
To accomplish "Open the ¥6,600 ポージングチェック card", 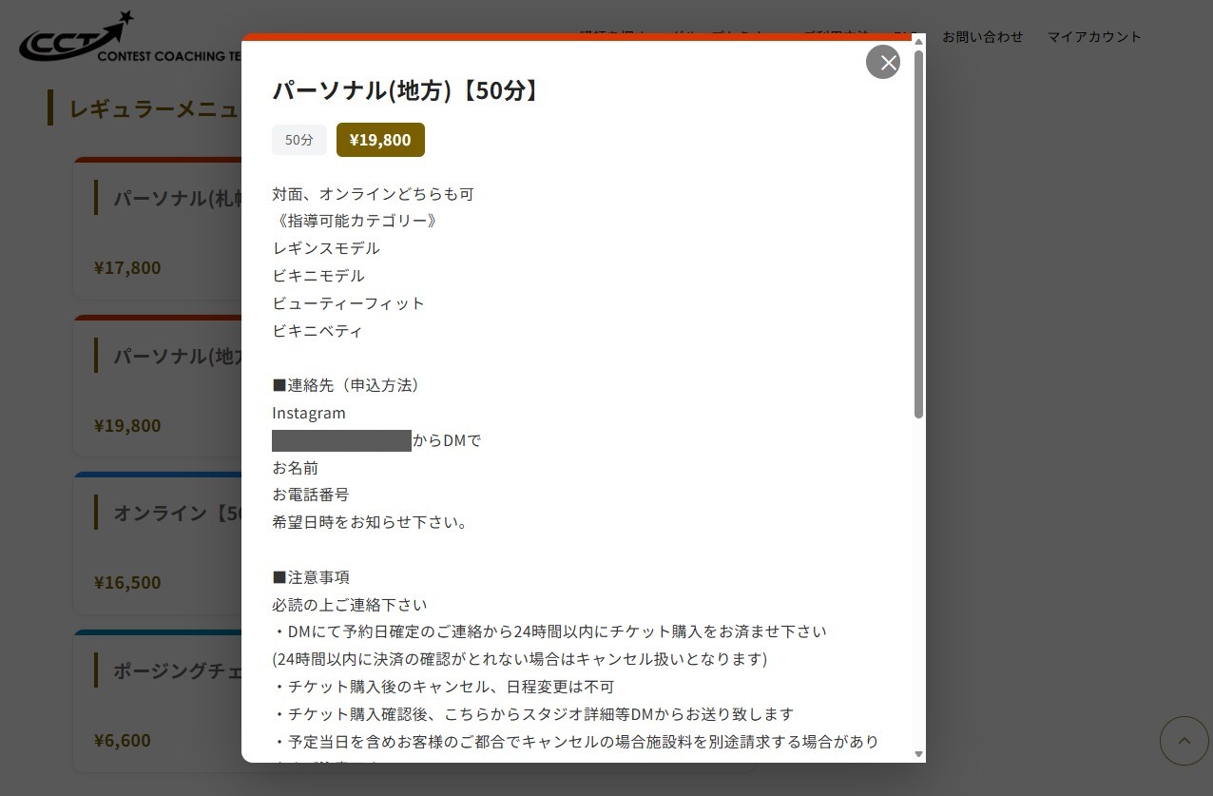I will click(158, 701).
